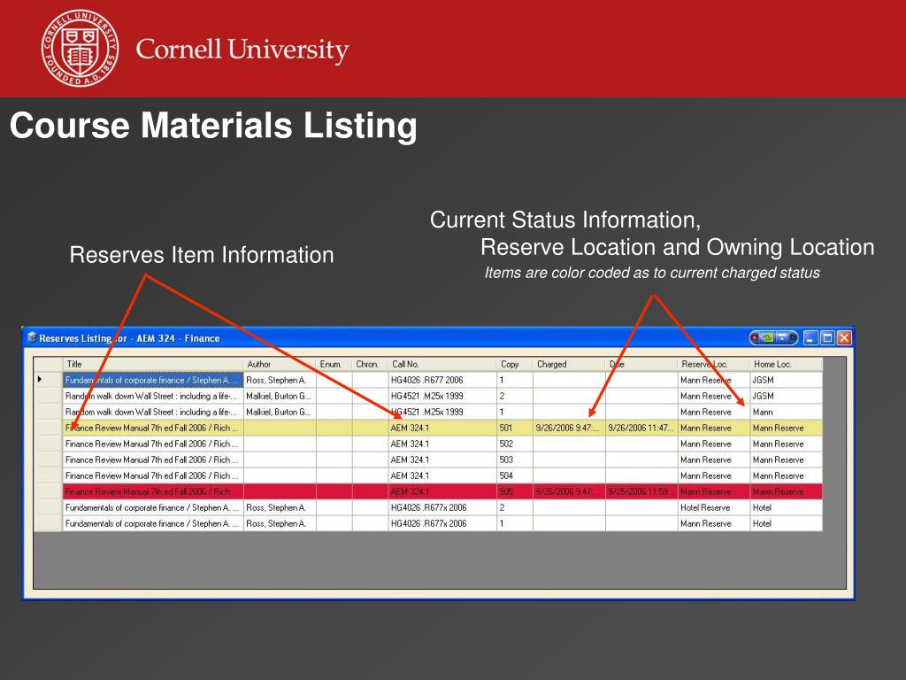Image resolution: width=906 pixels, height=680 pixels.
Task: Sort by the Reserve Loc. column header
Action: tap(714, 364)
